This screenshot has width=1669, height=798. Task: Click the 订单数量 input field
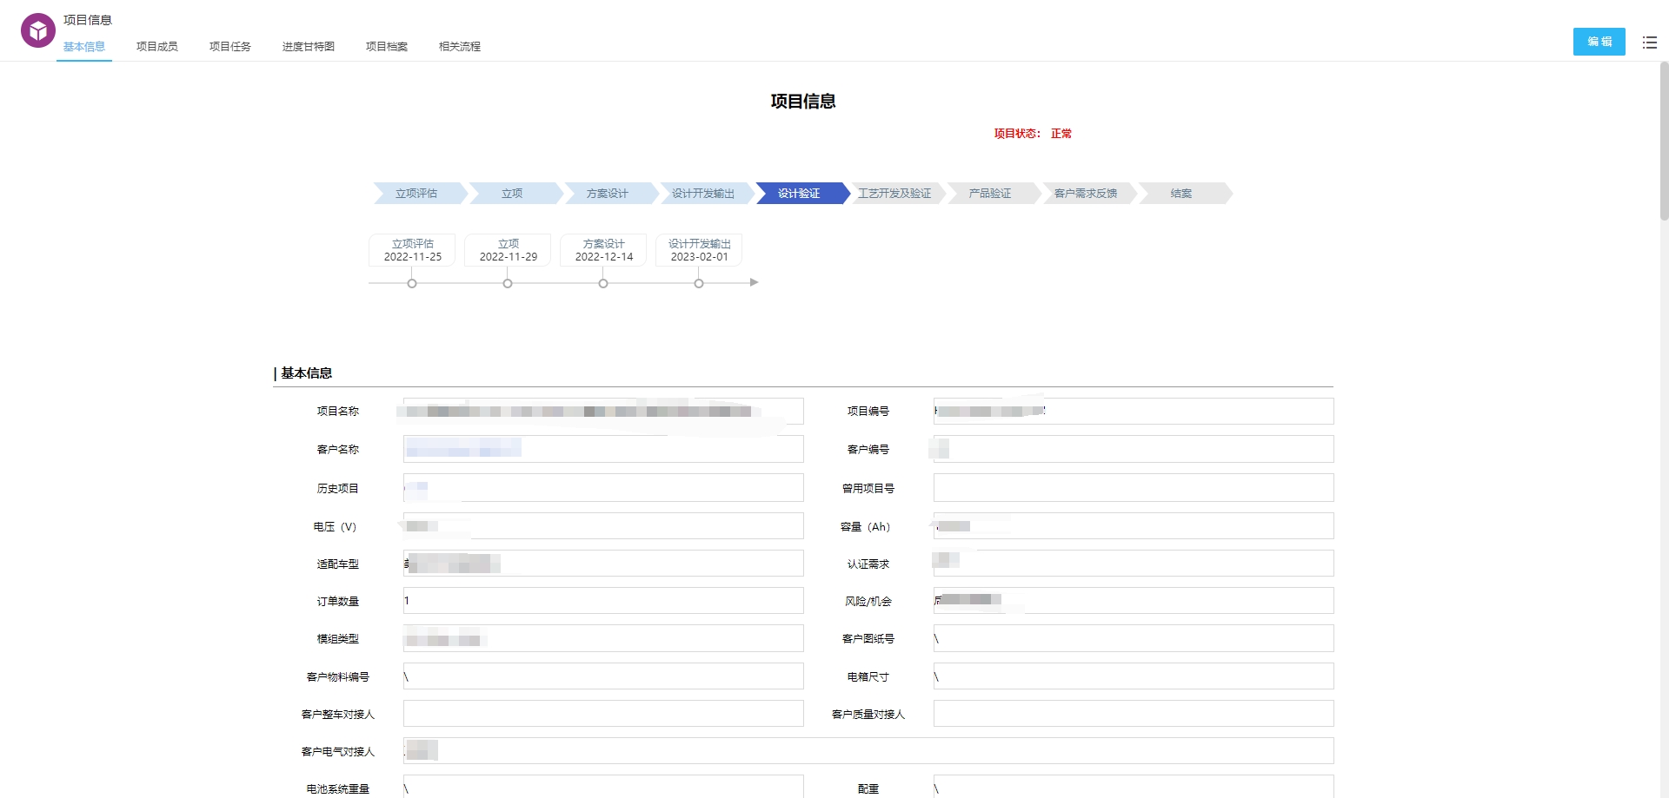tap(603, 601)
